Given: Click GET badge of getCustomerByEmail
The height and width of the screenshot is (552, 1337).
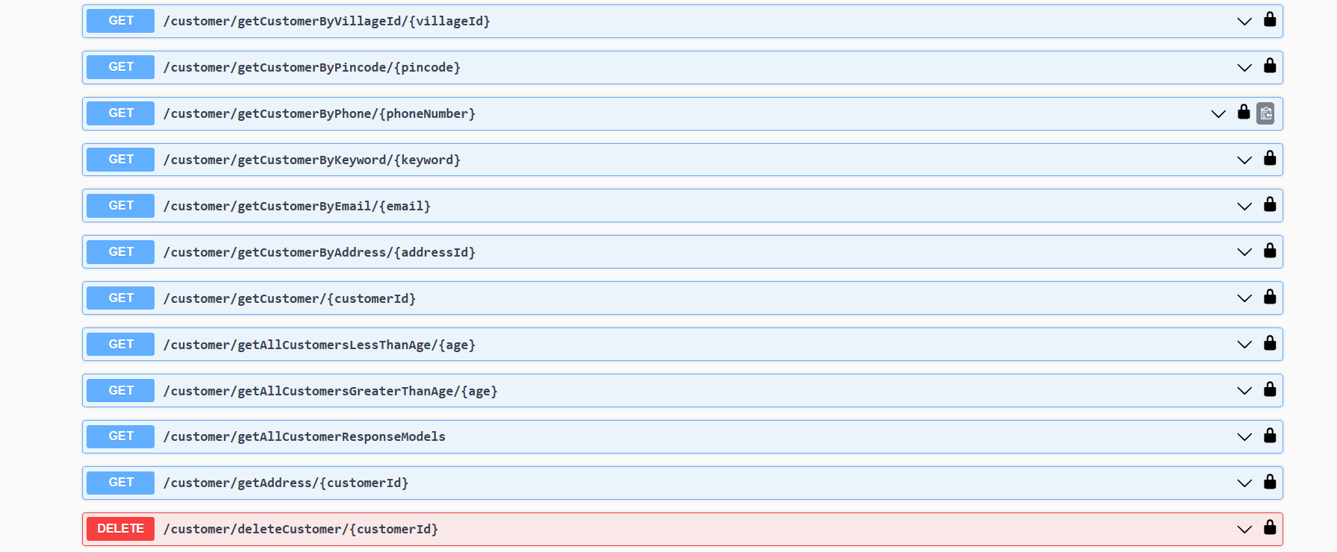Looking at the screenshot, I should [x=120, y=206].
